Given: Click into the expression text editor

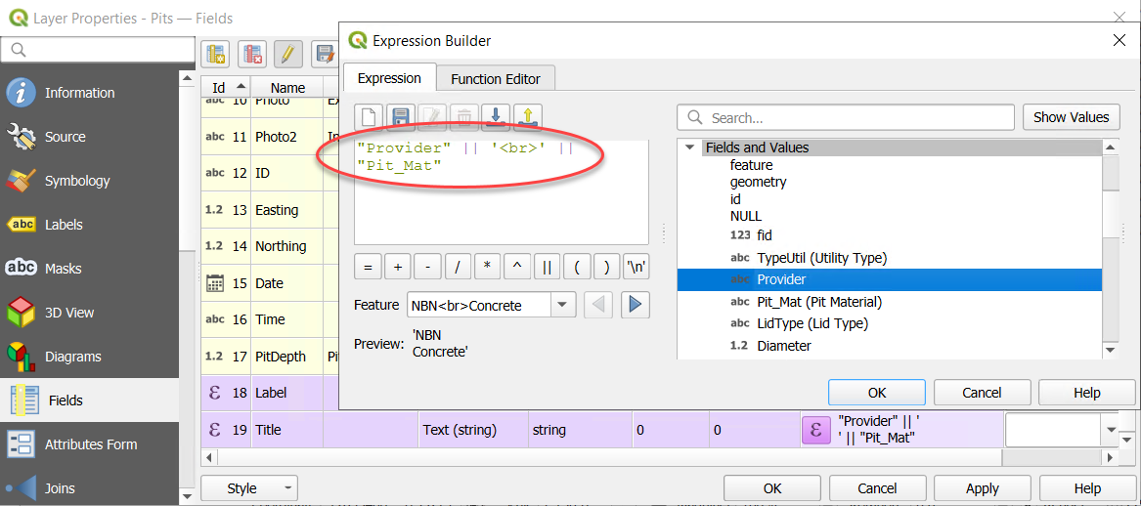Looking at the screenshot, I should [502, 192].
